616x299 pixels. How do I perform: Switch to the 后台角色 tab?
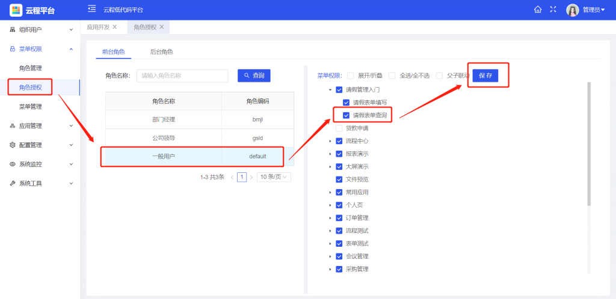coord(161,52)
